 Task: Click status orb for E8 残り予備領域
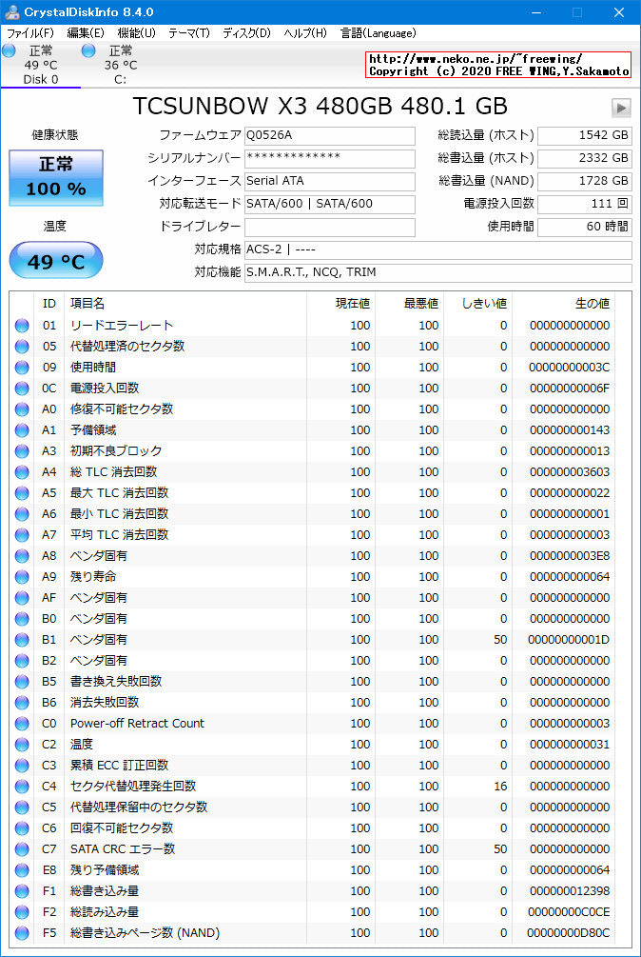pyautogui.click(x=22, y=869)
